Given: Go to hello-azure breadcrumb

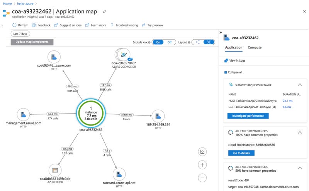Looking at the screenshot, I should point(25,3).
